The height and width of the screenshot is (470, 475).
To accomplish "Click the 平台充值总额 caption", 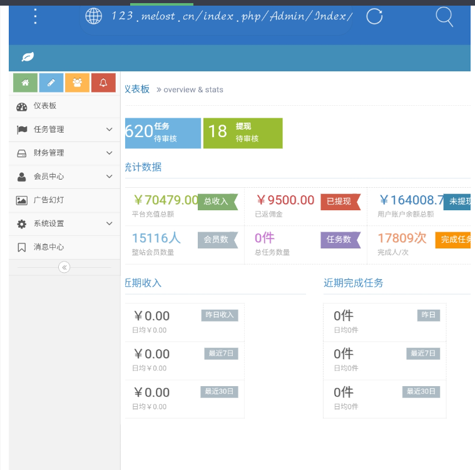I will click(153, 214).
